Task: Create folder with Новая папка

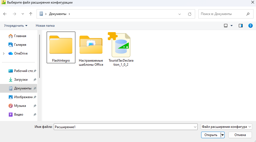Action: tap(45, 26)
